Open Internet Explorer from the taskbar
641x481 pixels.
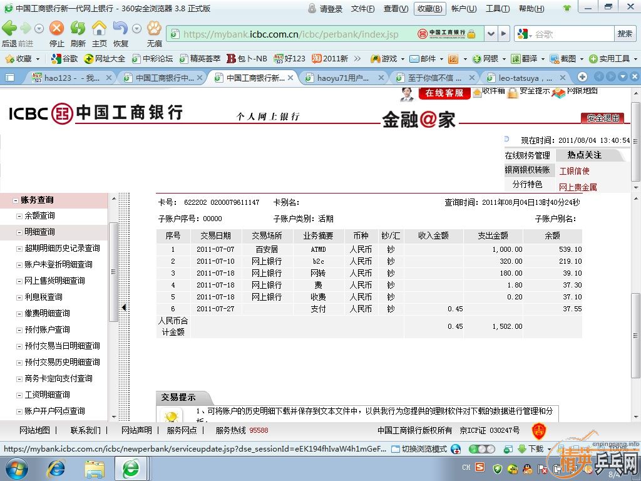pos(56,468)
